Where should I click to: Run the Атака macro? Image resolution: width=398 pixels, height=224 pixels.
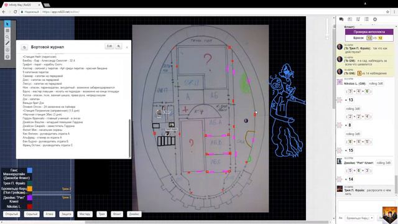coord(49,214)
